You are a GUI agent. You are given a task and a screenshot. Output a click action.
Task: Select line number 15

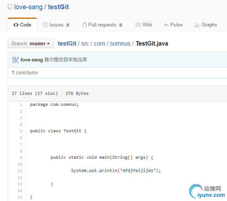20,197
